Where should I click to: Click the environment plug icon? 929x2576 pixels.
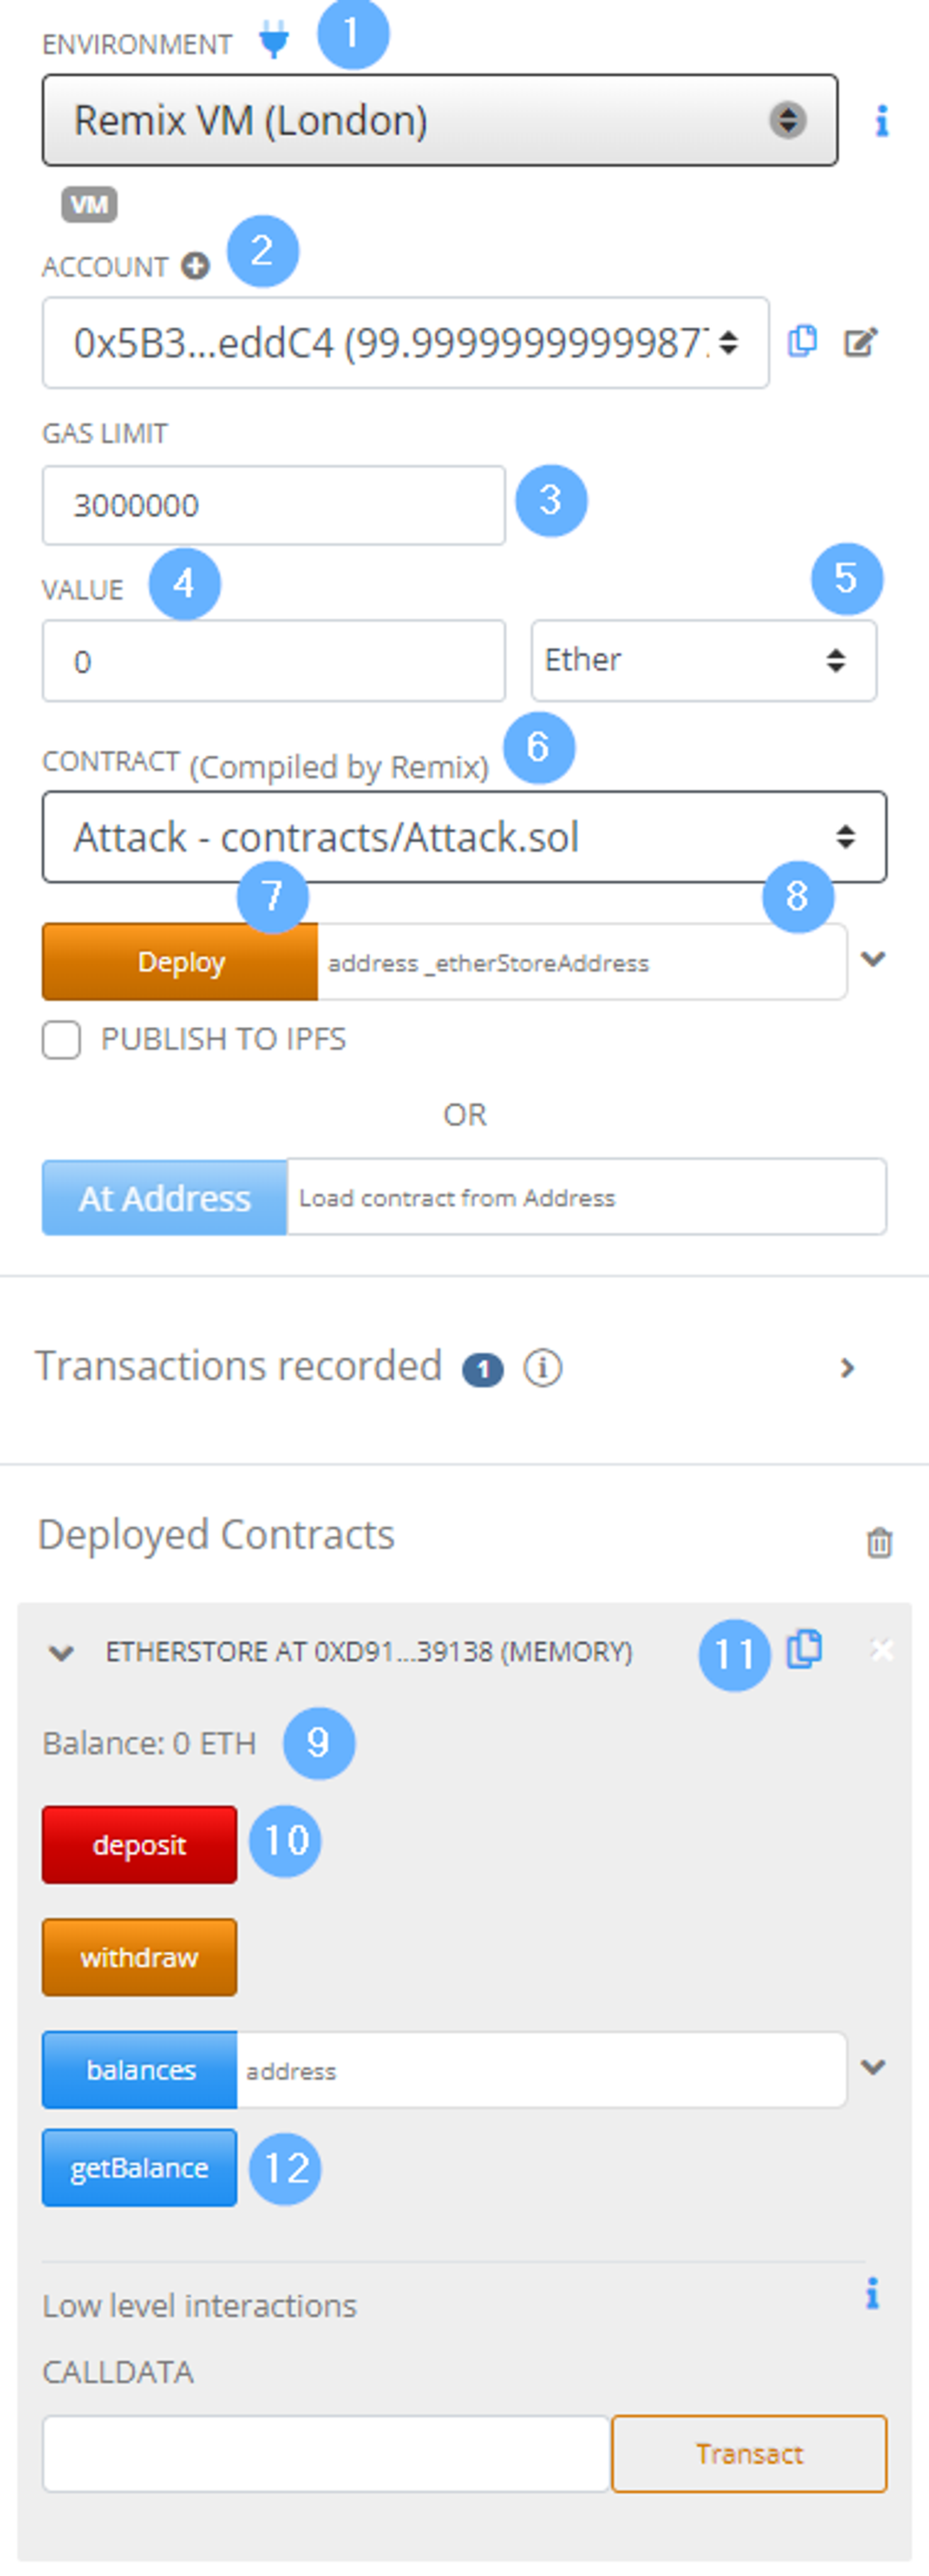(273, 41)
